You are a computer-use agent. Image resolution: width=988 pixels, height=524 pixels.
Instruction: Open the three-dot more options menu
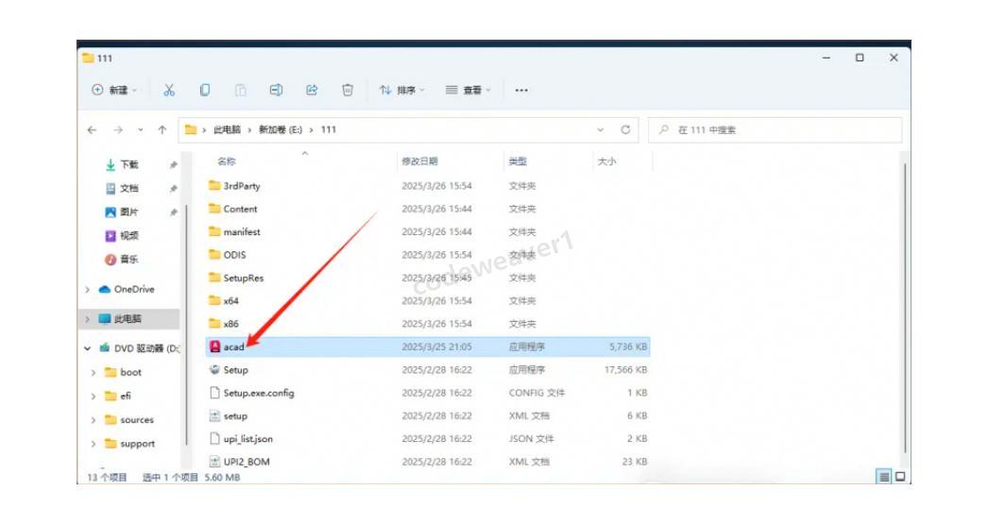(x=521, y=90)
